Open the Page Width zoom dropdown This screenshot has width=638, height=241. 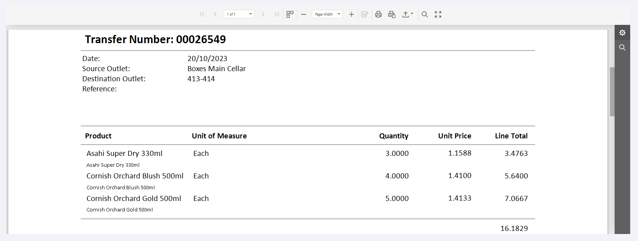pos(327,14)
